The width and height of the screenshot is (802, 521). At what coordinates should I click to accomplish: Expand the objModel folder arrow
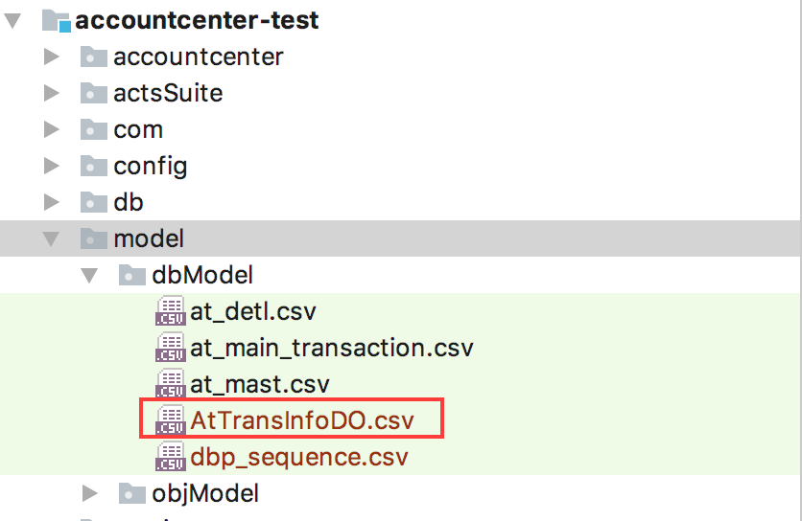pyautogui.click(x=89, y=493)
